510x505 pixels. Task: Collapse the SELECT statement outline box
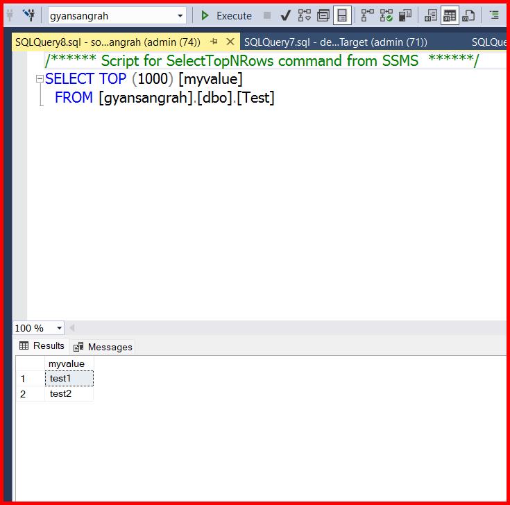click(x=40, y=78)
